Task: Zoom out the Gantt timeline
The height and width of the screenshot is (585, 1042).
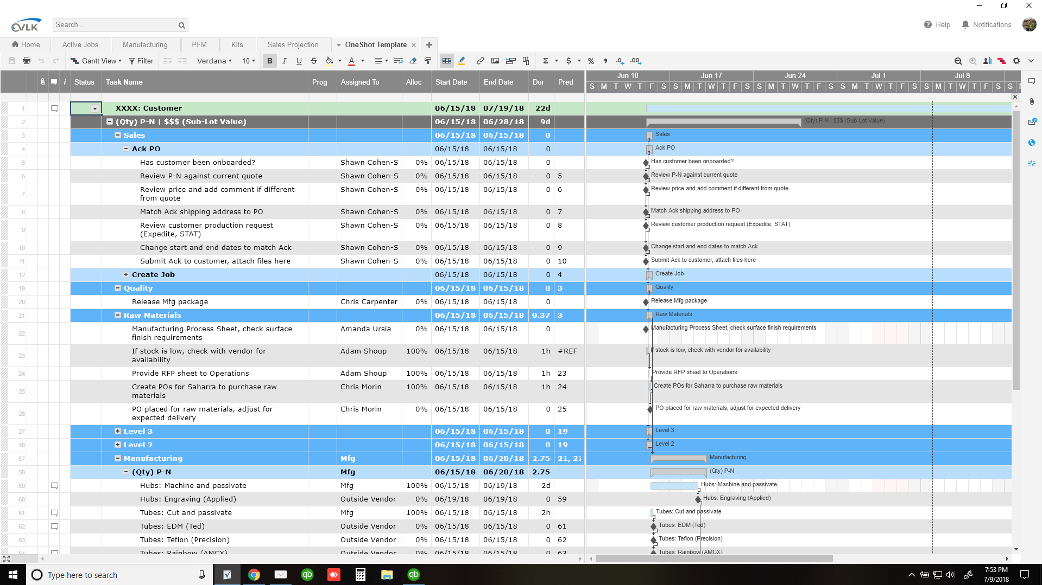Action: click(958, 61)
